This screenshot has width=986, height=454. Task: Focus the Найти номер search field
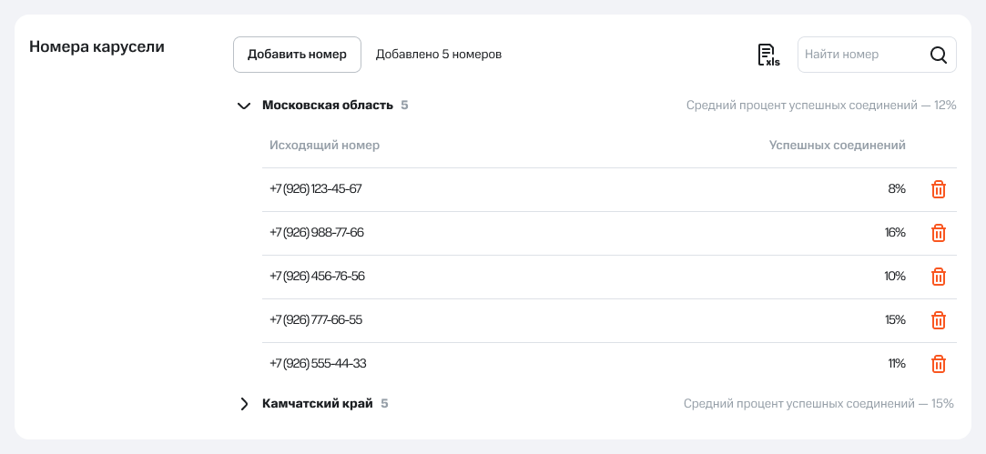tap(859, 55)
